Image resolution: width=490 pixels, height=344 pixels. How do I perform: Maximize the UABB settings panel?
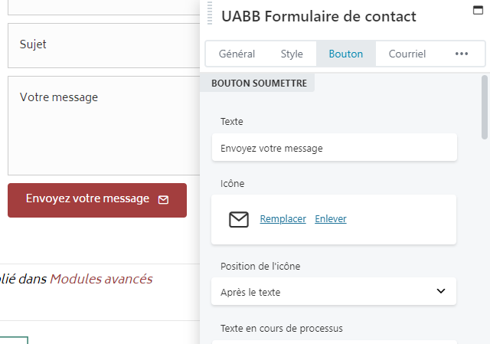click(x=479, y=11)
